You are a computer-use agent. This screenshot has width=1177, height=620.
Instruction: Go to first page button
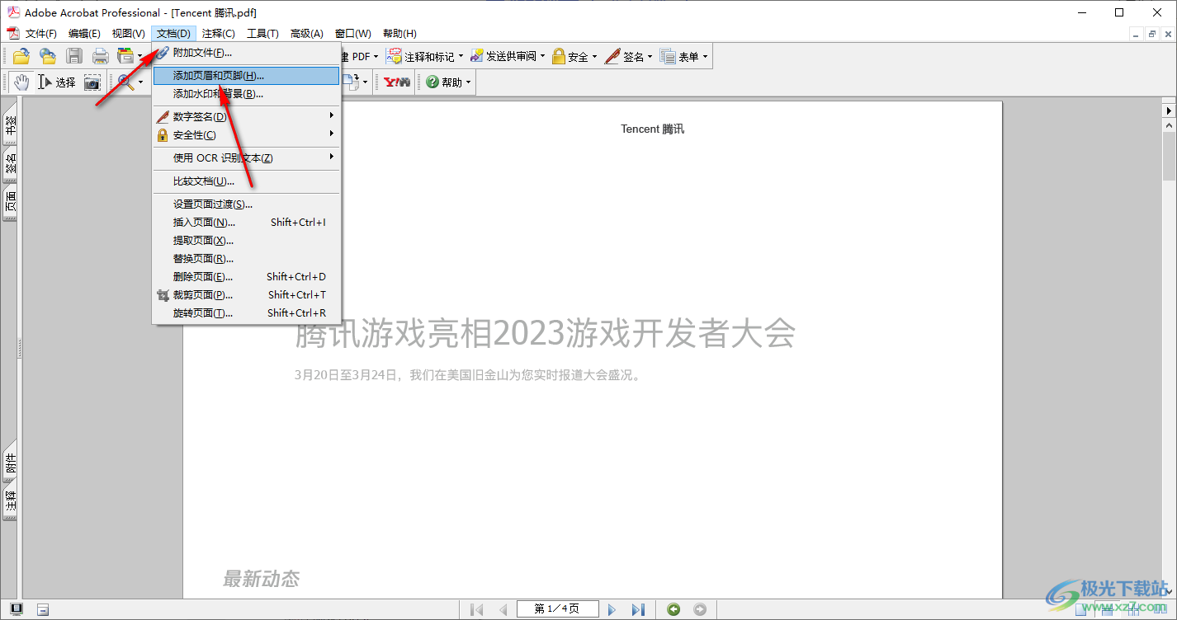[x=476, y=609]
